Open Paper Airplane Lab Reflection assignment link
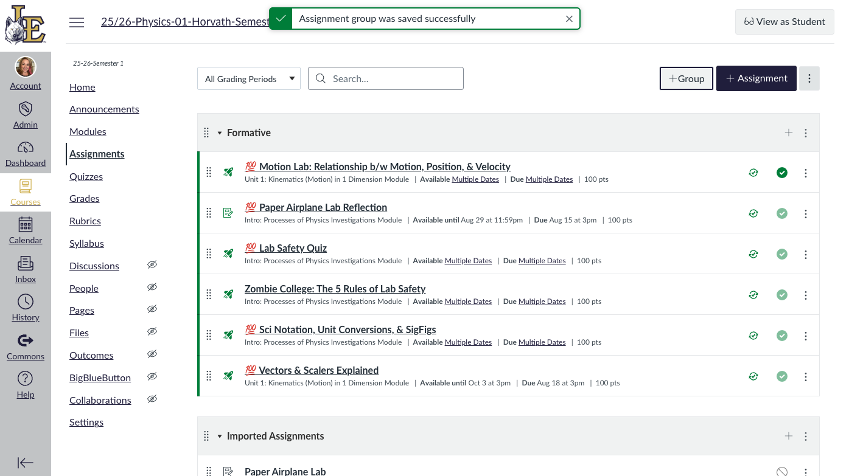 pos(323,207)
